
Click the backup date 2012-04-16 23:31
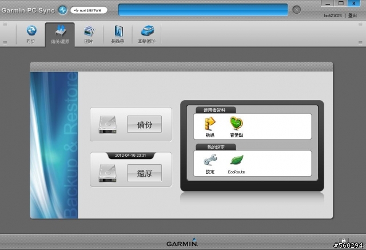coord(130,156)
